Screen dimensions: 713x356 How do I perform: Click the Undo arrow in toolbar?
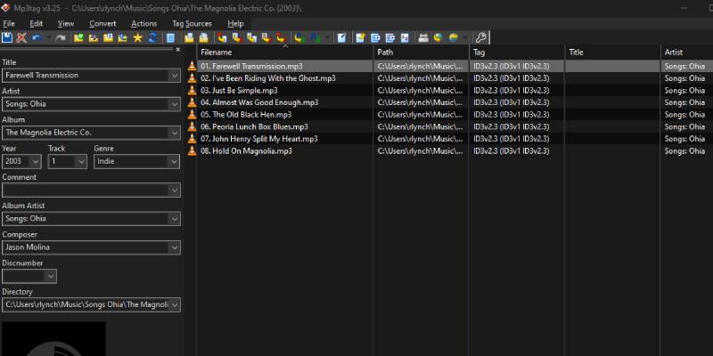(37, 37)
